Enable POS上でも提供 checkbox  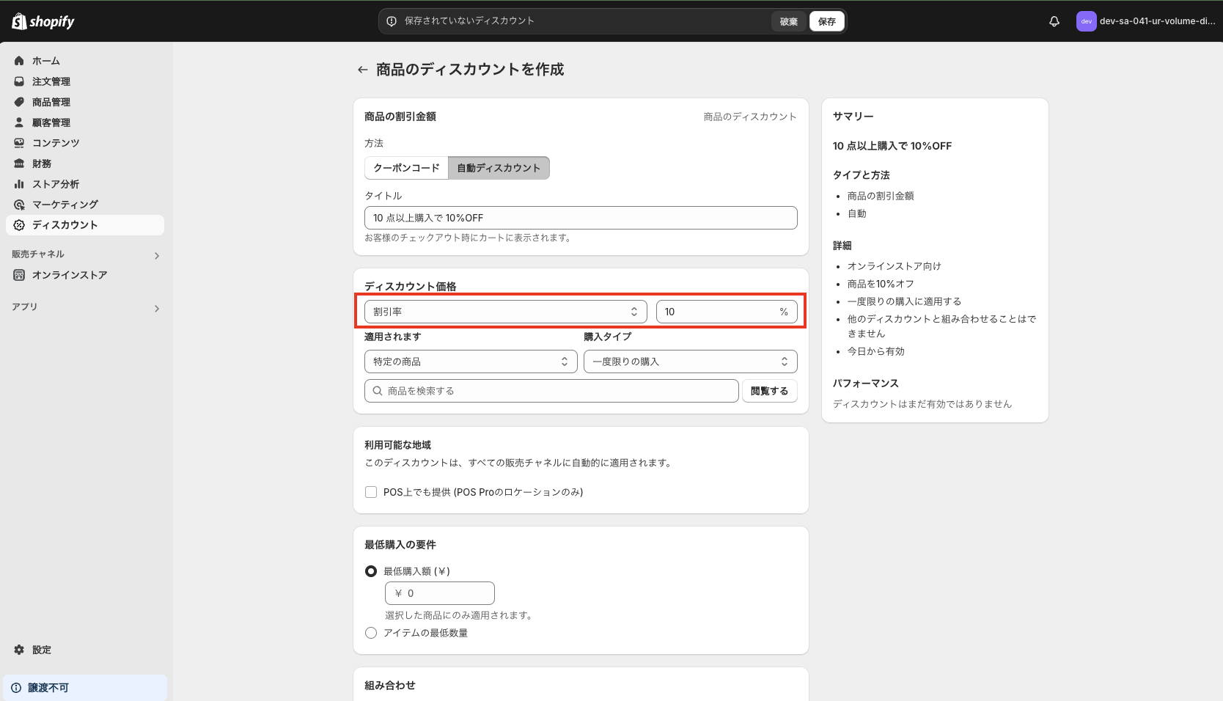(371, 492)
